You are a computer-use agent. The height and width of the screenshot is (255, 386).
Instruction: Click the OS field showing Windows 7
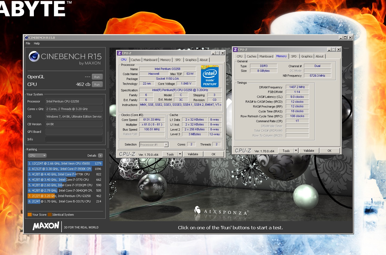click(x=74, y=117)
